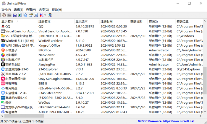Click the 哔哩哔哩 icon
The width and height of the screenshot is (207, 124).
[3, 84]
